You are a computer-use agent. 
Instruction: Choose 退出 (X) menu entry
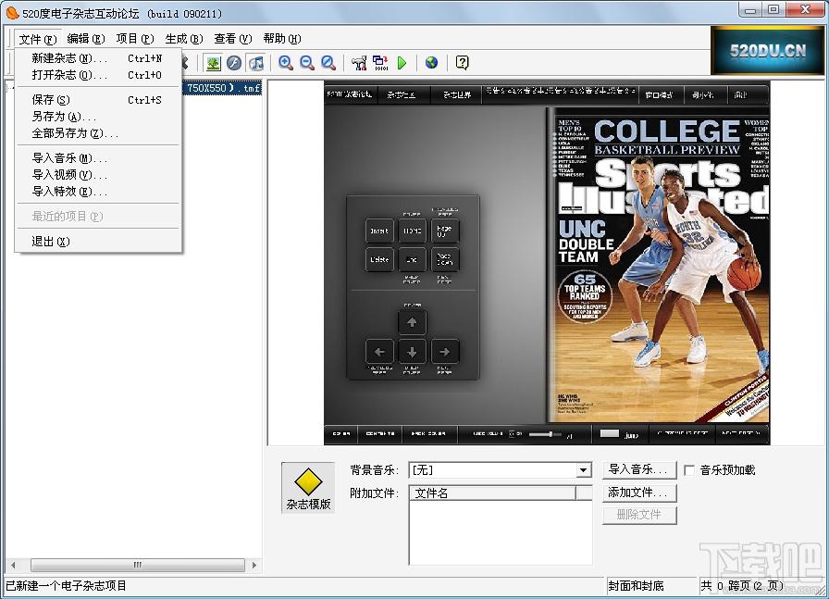point(98,242)
